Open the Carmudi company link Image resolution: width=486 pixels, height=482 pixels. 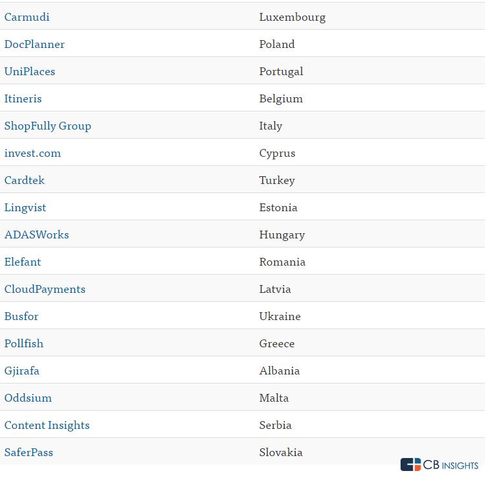[27, 17]
